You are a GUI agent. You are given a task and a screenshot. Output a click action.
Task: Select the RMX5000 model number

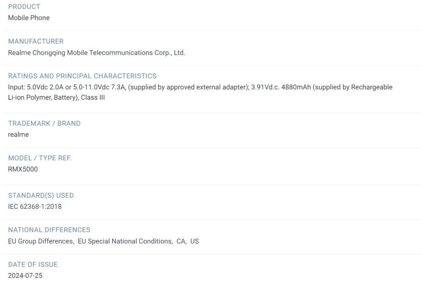point(23,169)
